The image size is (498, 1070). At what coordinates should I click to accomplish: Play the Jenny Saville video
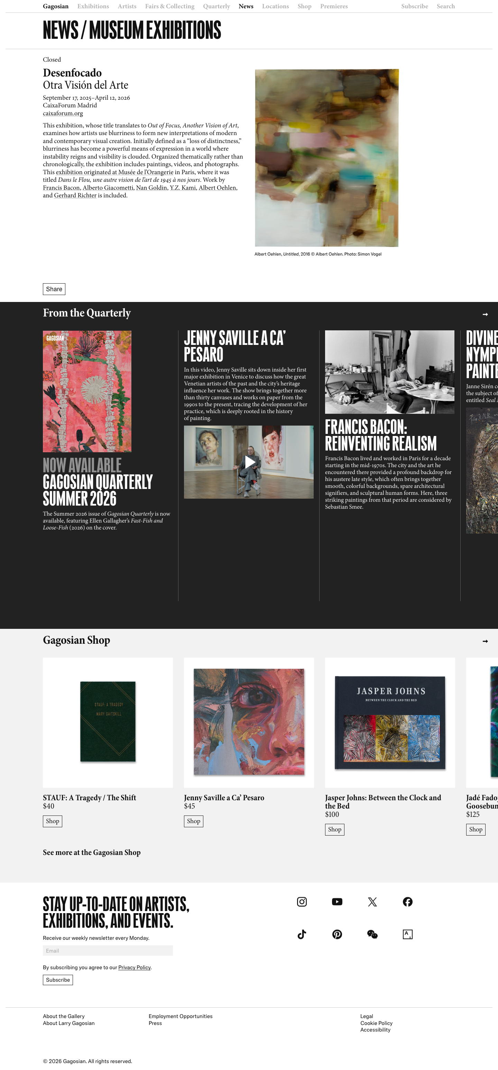pos(249,462)
